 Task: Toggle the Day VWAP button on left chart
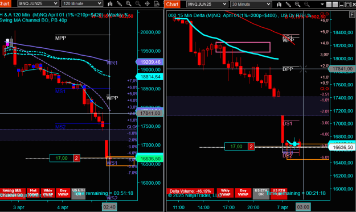point(63,193)
